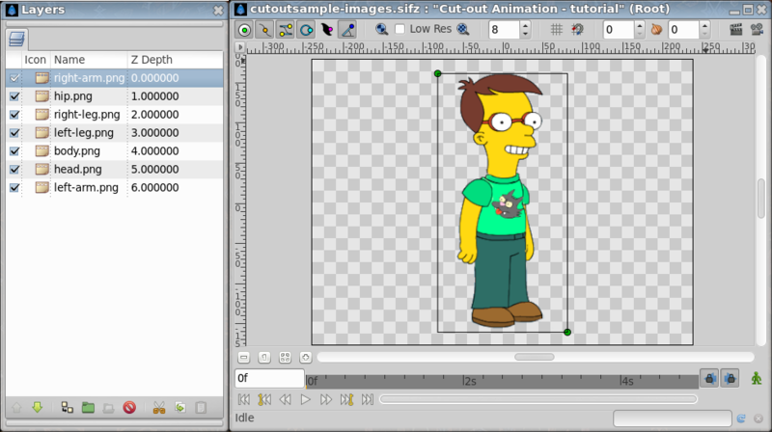Screen dimensions: 772x432
Task: Click the new group folder icon
Action: click(88, 407)
